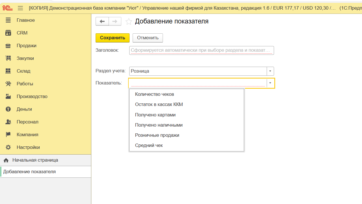Select Количество чеков from the list

(154, 94)
